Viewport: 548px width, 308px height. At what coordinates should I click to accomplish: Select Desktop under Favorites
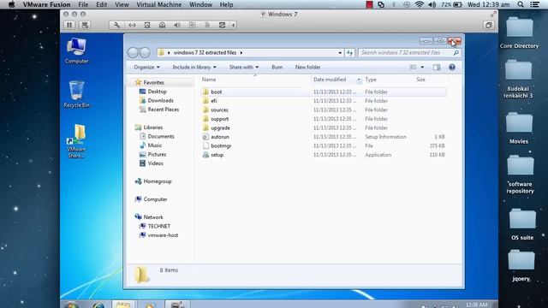157,92
